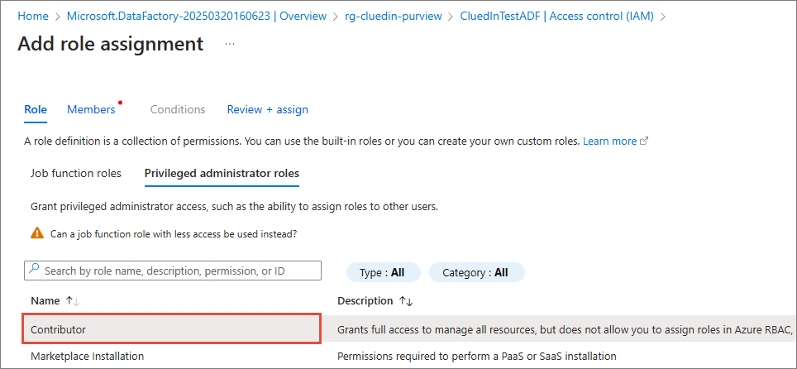Click the warning triangle icon
This screenshot has height=369, width=797.
(37, 233)
